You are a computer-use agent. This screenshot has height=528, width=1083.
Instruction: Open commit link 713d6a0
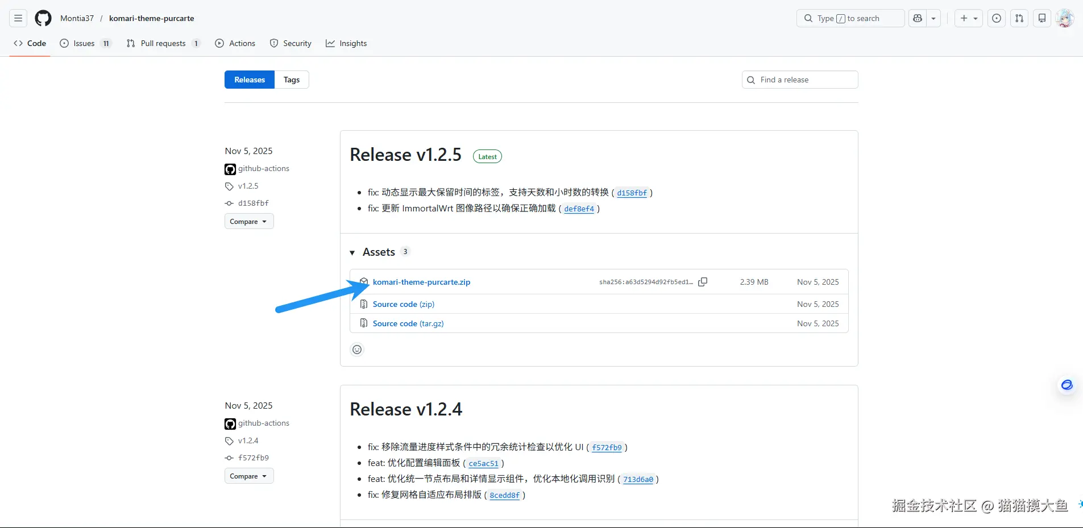point(638,479)
